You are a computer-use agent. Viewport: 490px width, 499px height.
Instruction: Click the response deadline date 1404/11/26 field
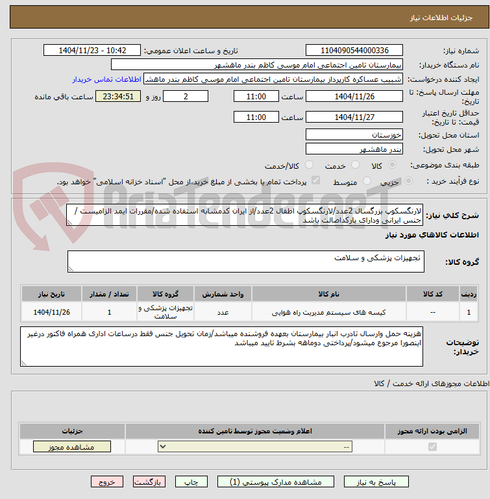[354, 97]
